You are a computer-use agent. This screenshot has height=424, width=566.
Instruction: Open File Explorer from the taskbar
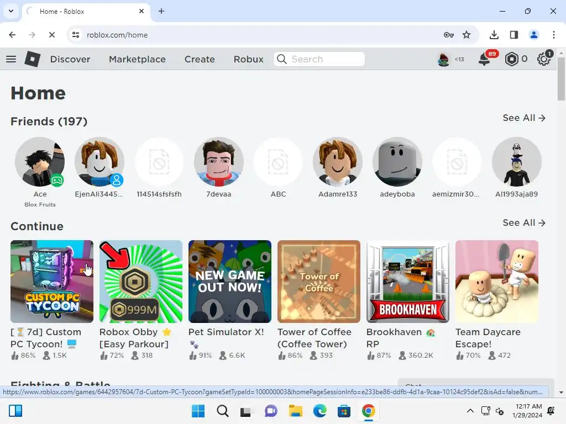[x=295, y=411]
